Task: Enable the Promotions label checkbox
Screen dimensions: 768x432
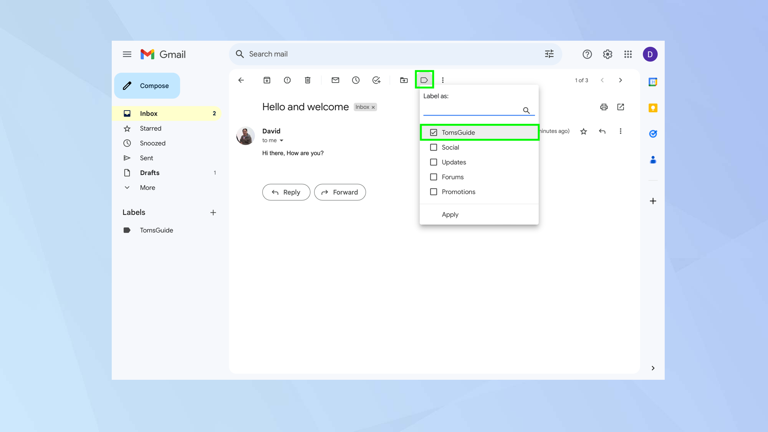Action: click(x=434, y=192)
